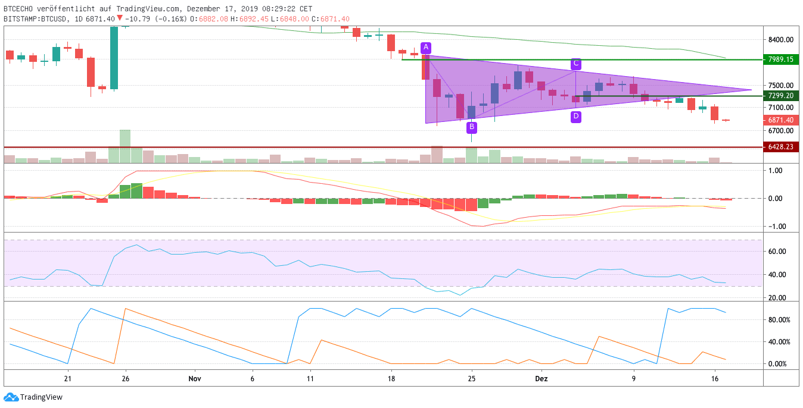This screenshot has width=803, height=408.
Task: Select the purple point C marker
Action: click(x=576, y=63)
